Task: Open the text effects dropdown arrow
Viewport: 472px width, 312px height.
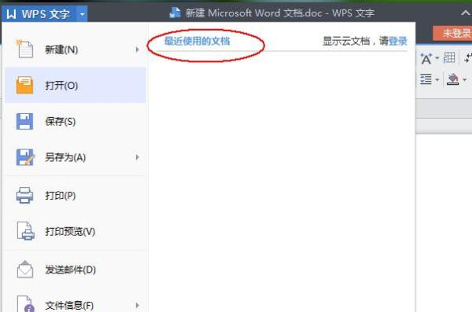Action: point(437,58)
